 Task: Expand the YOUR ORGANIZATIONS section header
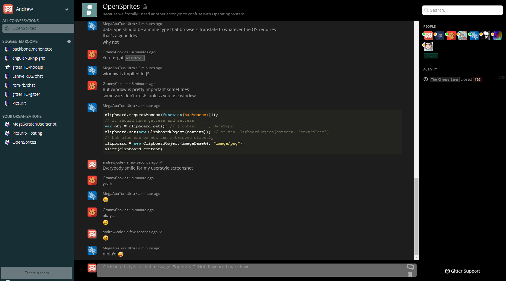(22, 116)
